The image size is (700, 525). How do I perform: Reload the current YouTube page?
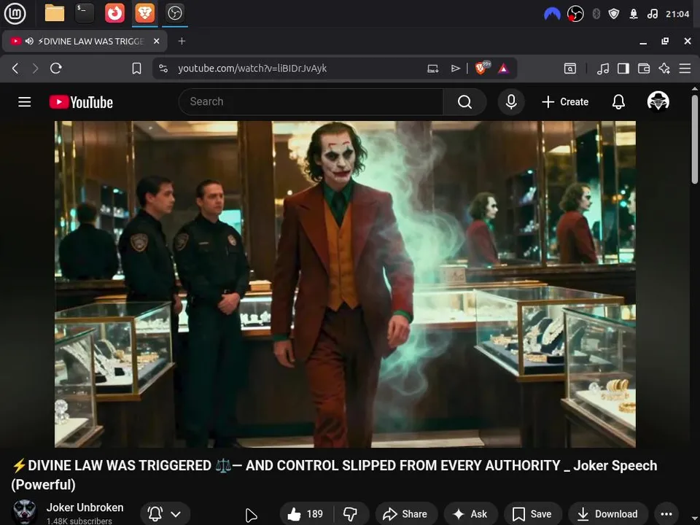pyautogui.click(x=56, y=69)
